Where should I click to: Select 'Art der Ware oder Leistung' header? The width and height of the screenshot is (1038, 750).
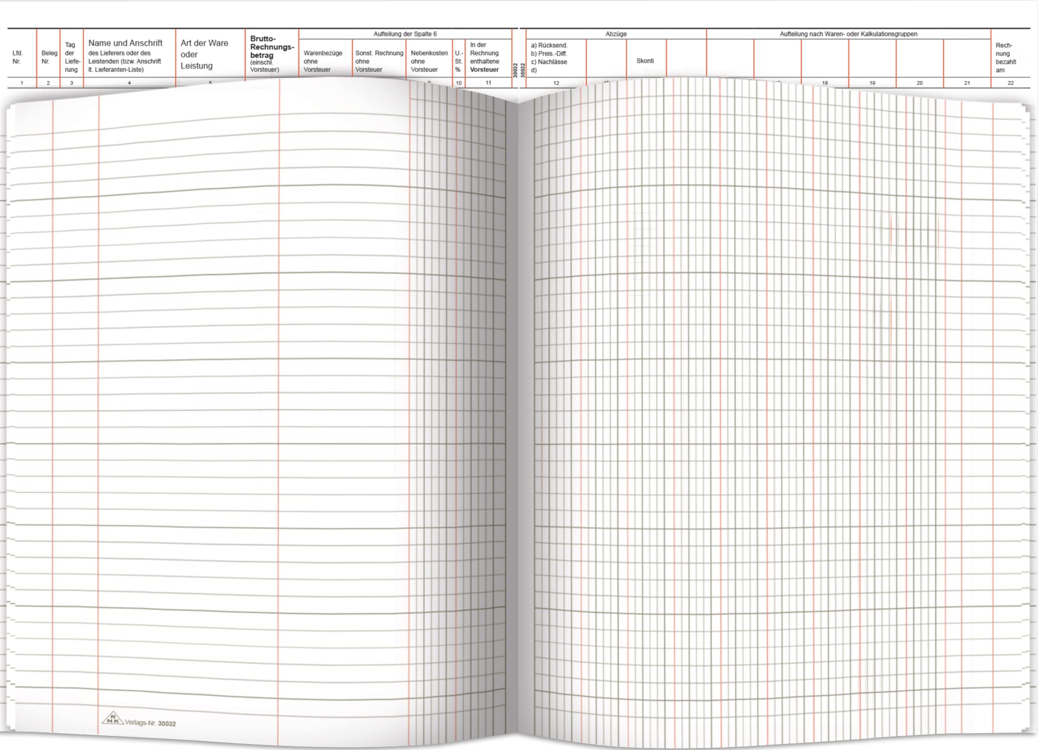pos(204,54)
